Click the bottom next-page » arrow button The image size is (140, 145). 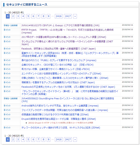click(75, 139)
